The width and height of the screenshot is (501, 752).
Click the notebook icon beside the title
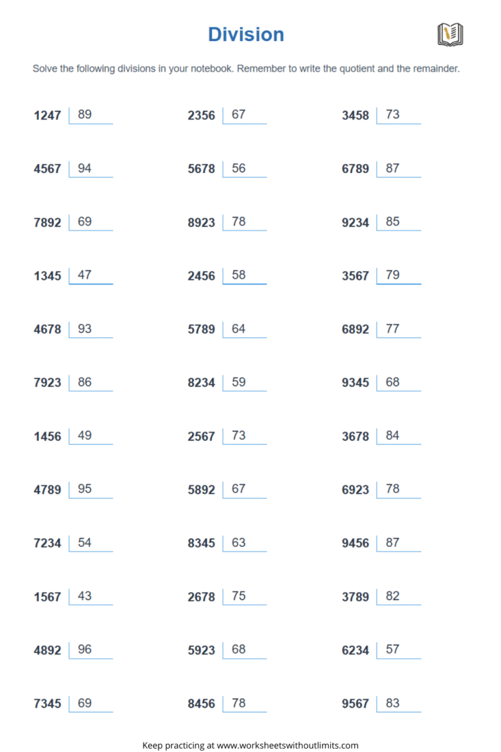click(450, 34)
